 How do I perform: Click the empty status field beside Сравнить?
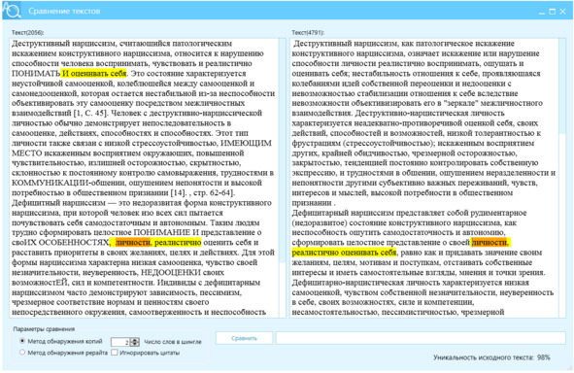(421, 338)
